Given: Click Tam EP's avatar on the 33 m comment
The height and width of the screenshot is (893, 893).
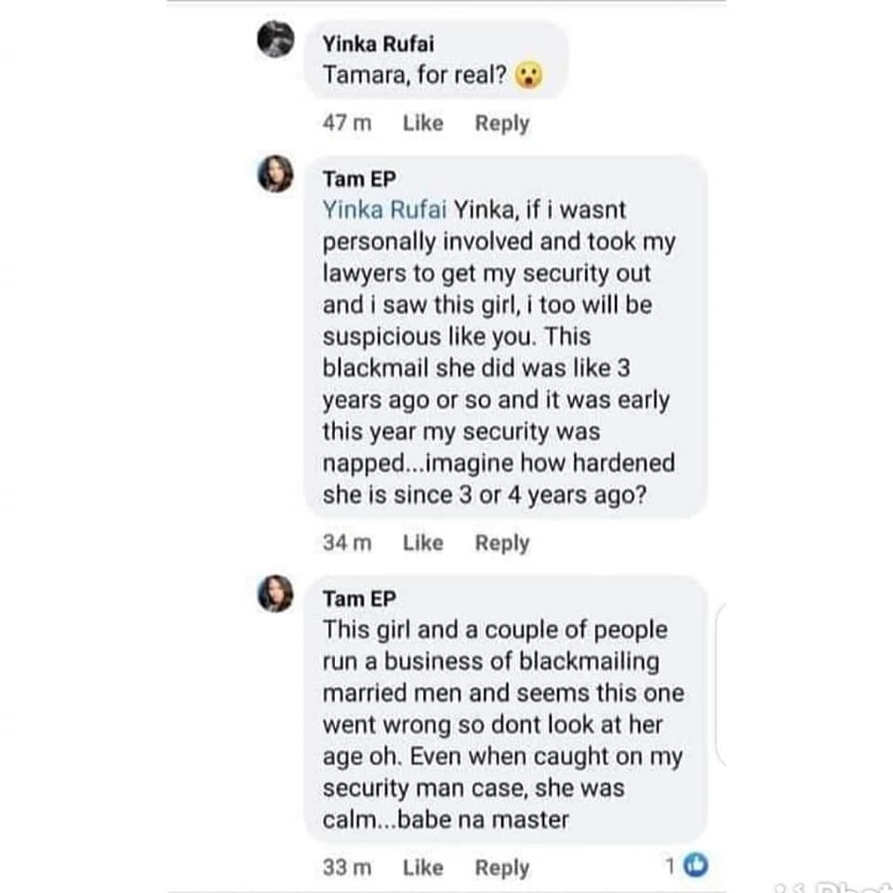Looking at the screenshot, I should 275,593.
